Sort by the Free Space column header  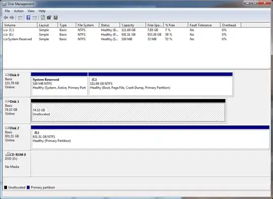click(x=155, y=25)
